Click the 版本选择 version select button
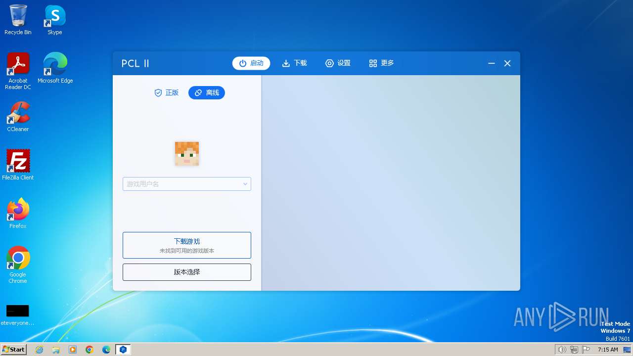633x356 pixels. click(x=187, y=272)
